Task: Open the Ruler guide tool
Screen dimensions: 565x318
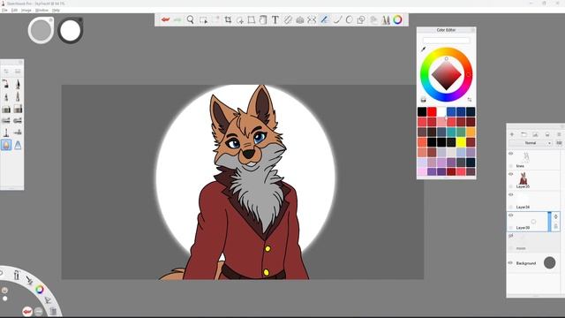Action: pyautogui.click(x=288, y=19)
